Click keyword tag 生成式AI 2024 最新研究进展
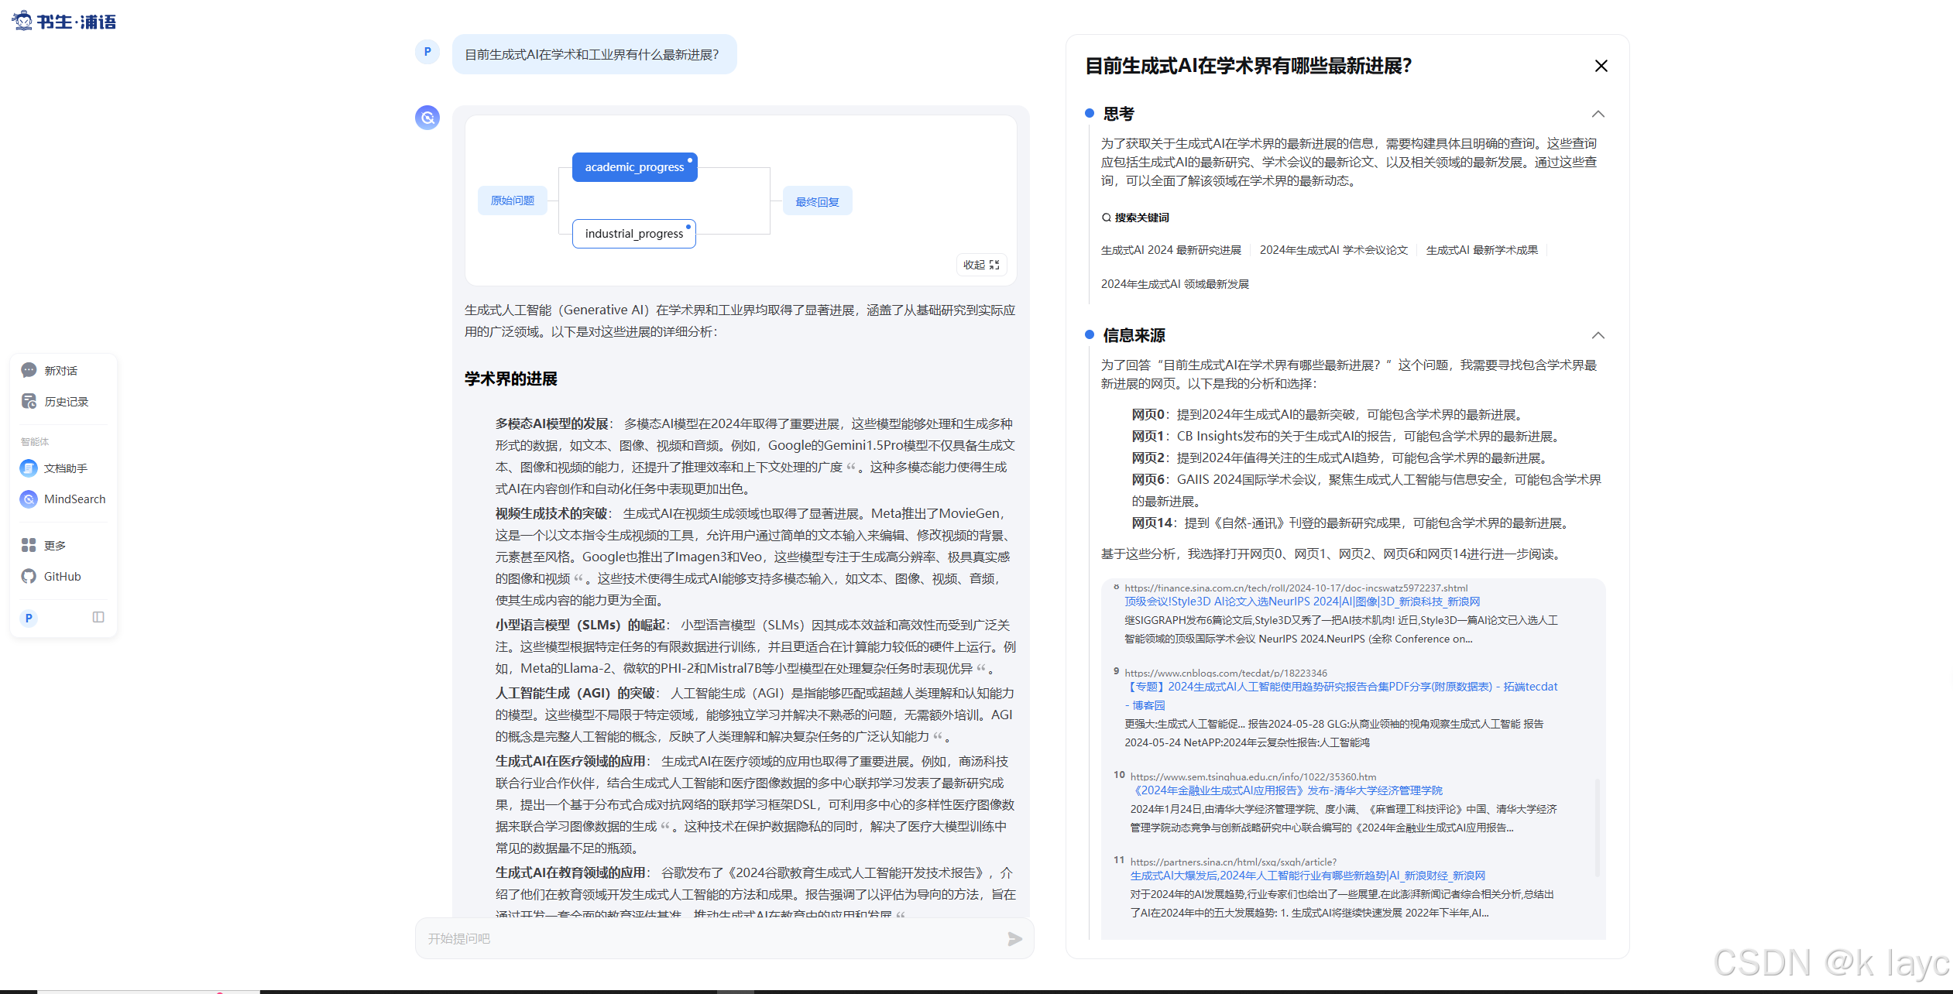The width and height of the screenshot is (1953, 994). 1170,249
